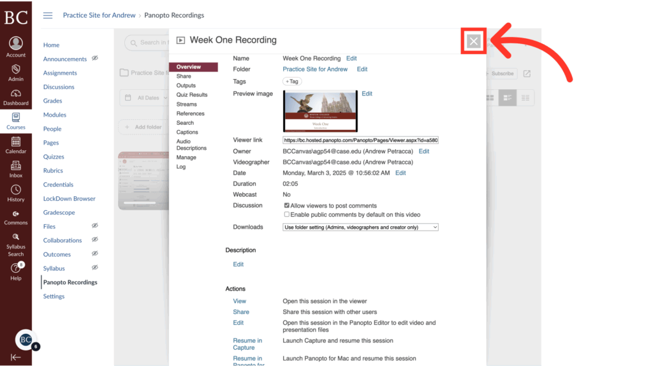
Task: Select the viewer link URL field
Action: tap(360, 140)
